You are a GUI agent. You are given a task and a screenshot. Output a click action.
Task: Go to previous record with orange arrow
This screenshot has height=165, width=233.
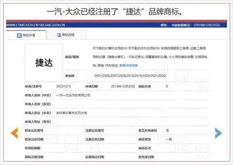14,133
